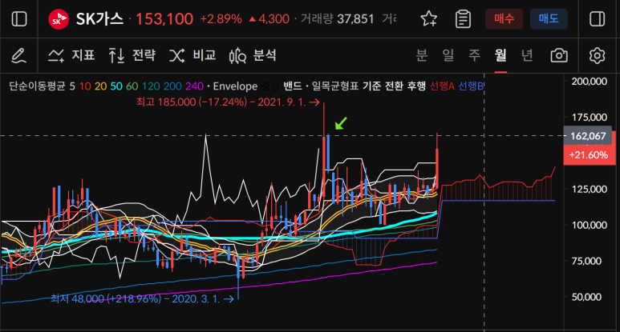The image size is (620, 332).
Task: Click the current price 153,100
Action: pos(164,19)
